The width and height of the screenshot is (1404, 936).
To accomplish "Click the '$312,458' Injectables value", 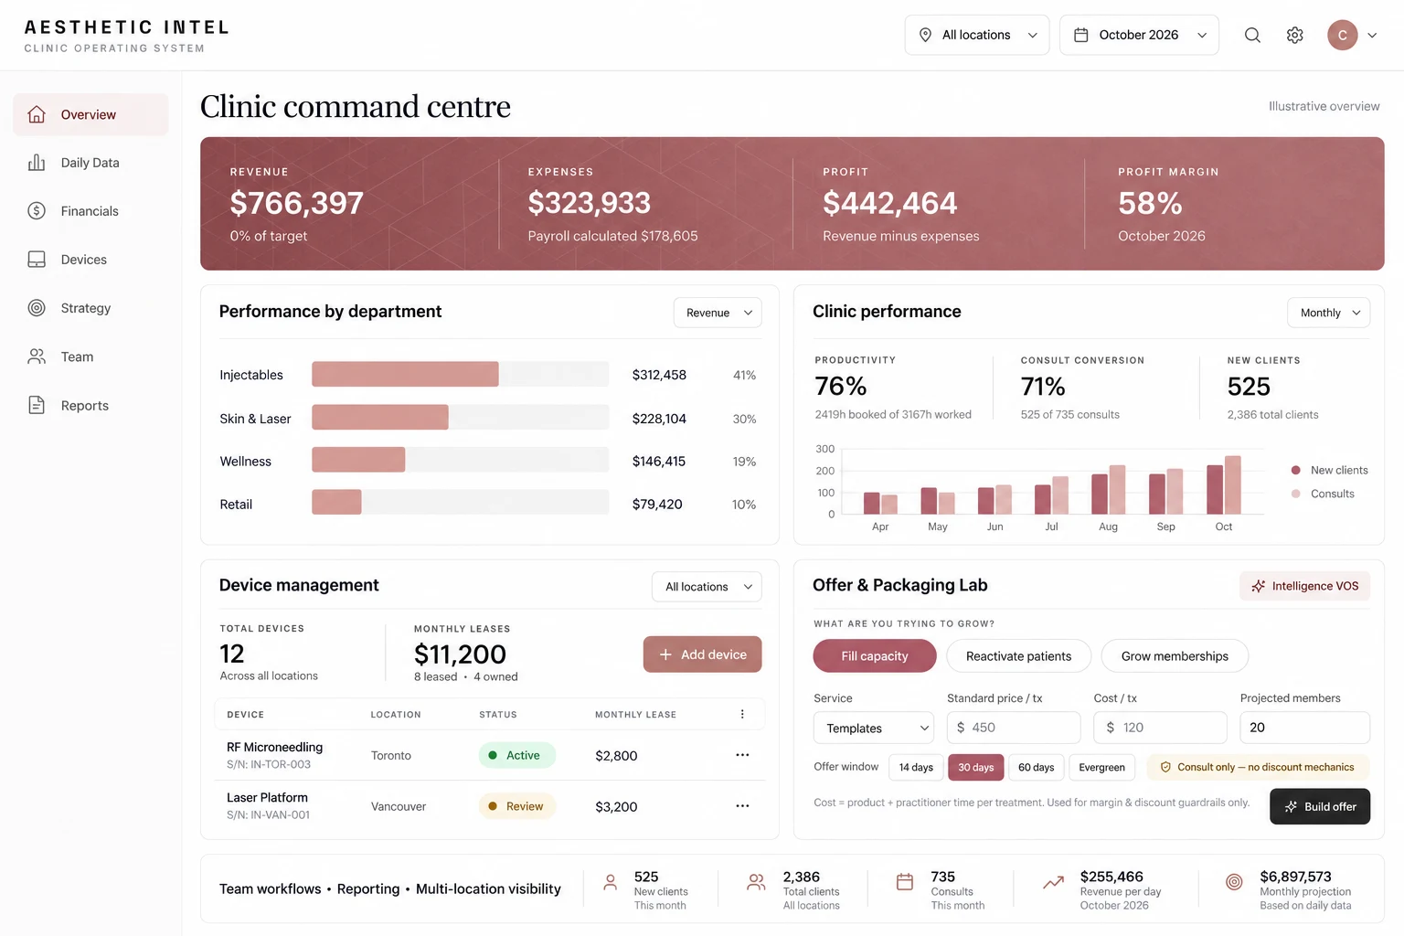I will pyautogui.click(x=659, y=375).
